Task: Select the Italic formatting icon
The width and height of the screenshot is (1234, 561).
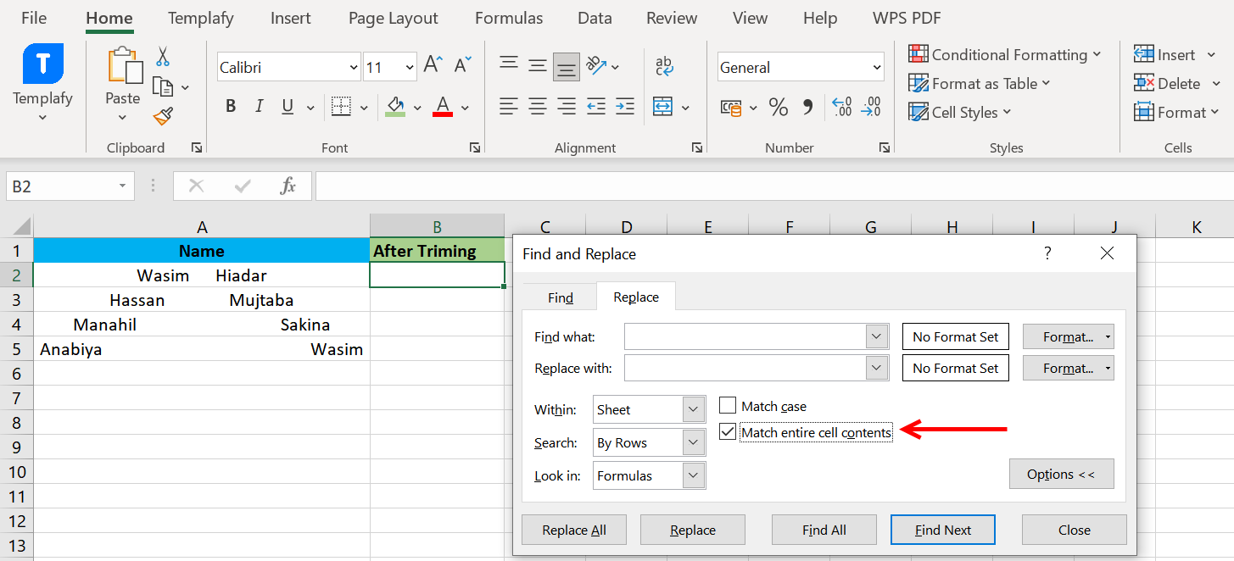Action: [x=258, y=106]
